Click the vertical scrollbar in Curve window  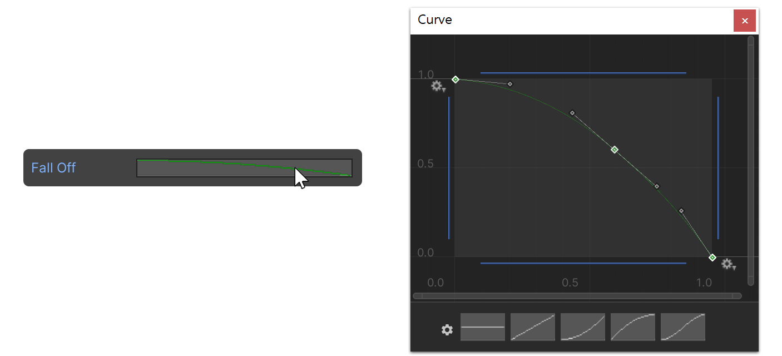[751, 161]
